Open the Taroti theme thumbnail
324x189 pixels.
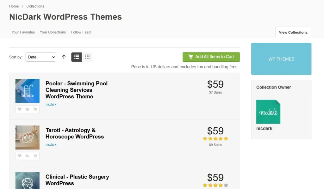pyautogui.click(x=28, y=137)
